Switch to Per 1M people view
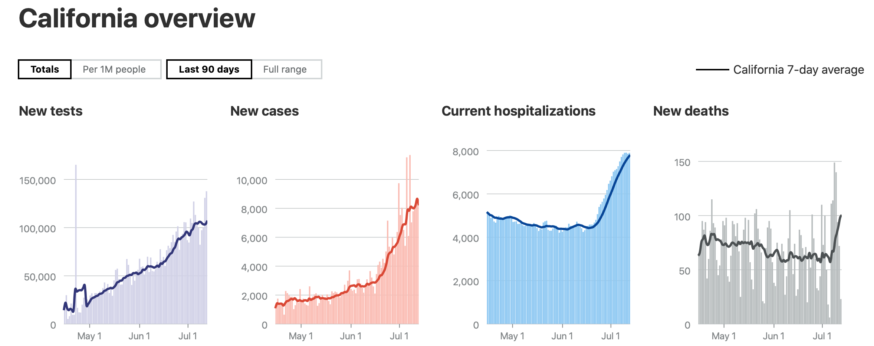 coord(114,69)
